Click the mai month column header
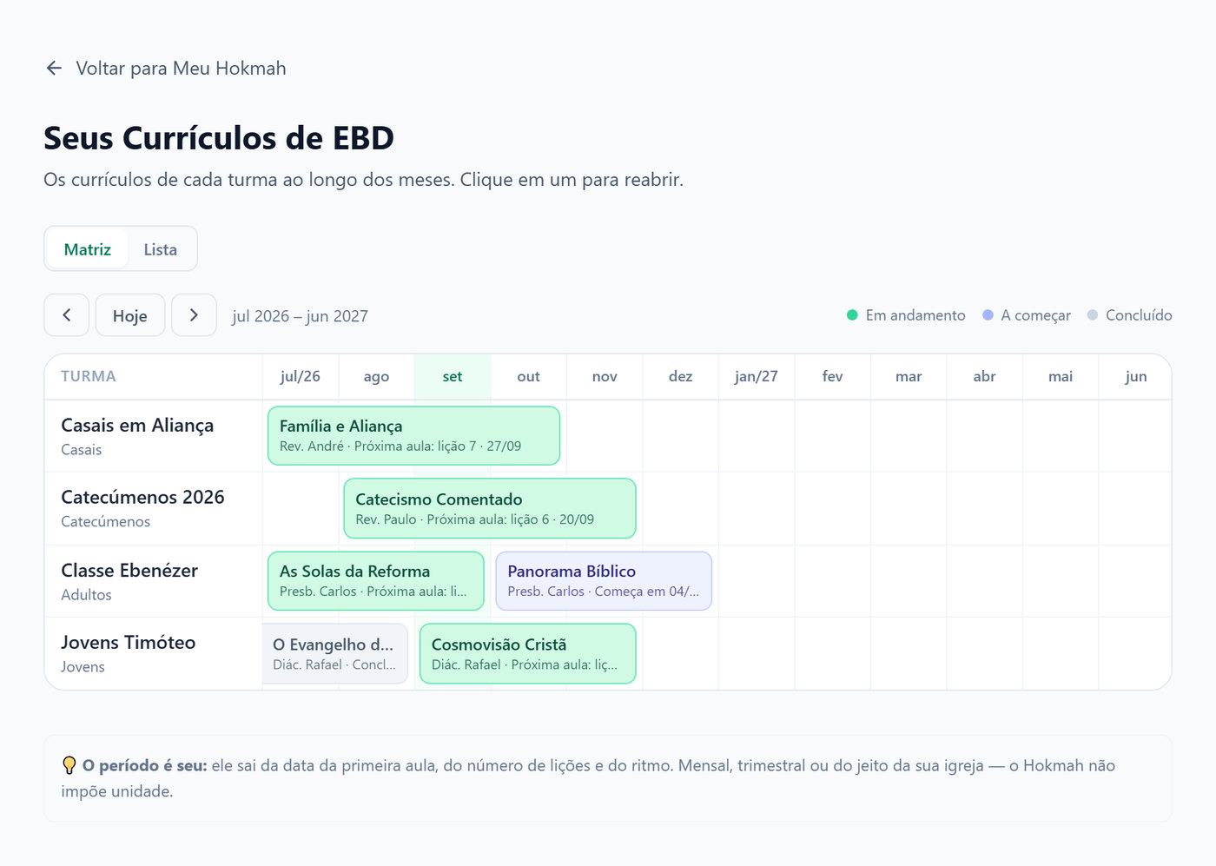This screenshot has width=1216, height=866. pos(1061,377)
